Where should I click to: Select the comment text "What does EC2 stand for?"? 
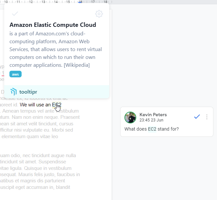click(151, 129)
